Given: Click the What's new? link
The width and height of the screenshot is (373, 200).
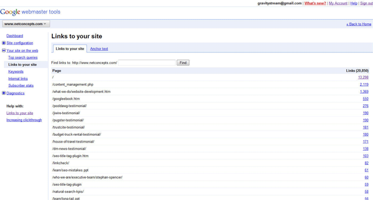Looking at the screenshot, I should point(315,3).
